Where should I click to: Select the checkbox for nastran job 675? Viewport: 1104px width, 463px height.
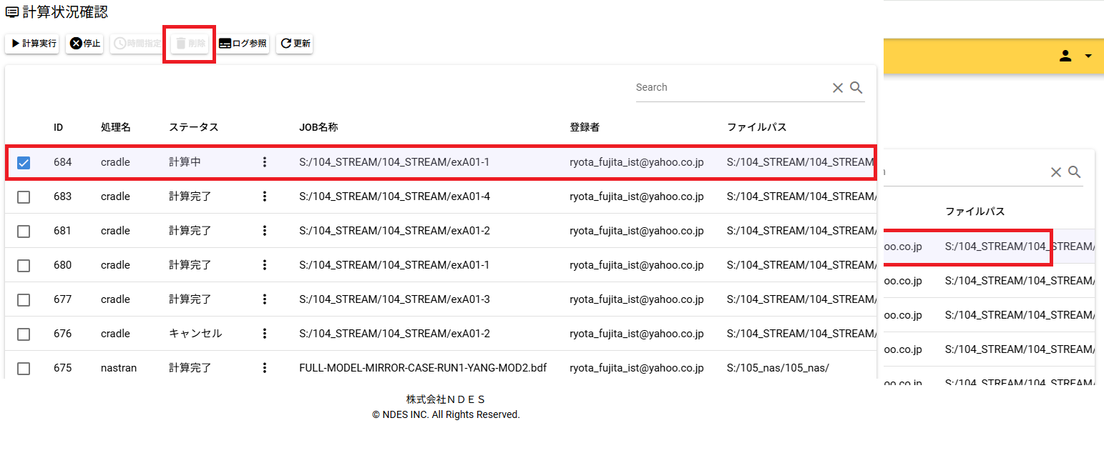(24, 369)
